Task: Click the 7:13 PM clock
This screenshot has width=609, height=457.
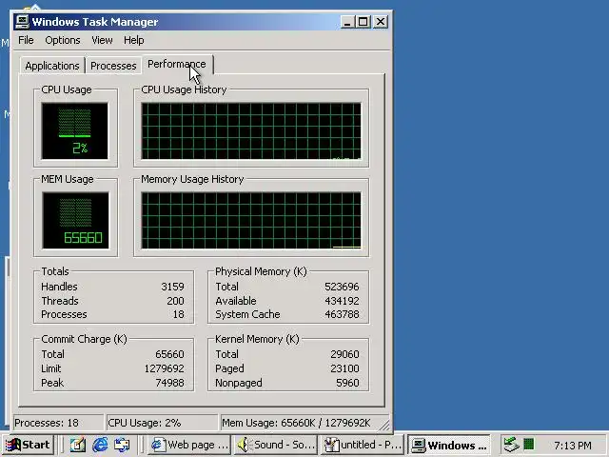Action: coord(573,446)
